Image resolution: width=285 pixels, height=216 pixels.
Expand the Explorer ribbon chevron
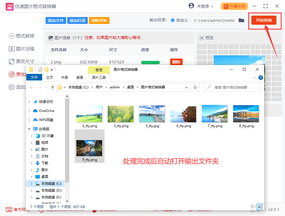click(254, 78)
